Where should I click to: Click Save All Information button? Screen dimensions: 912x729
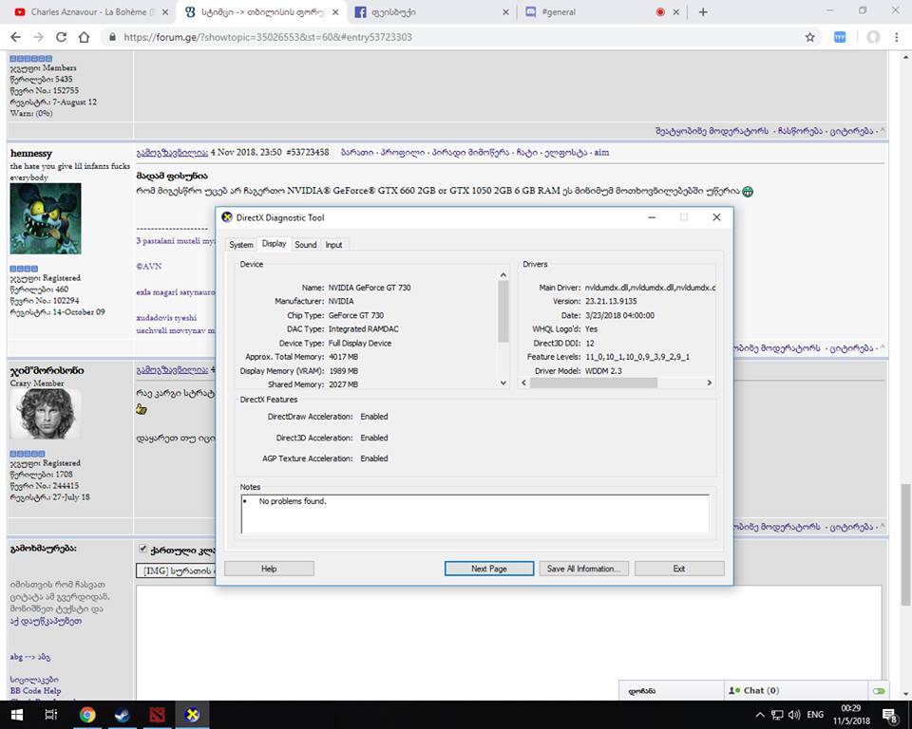coord(583,569)
